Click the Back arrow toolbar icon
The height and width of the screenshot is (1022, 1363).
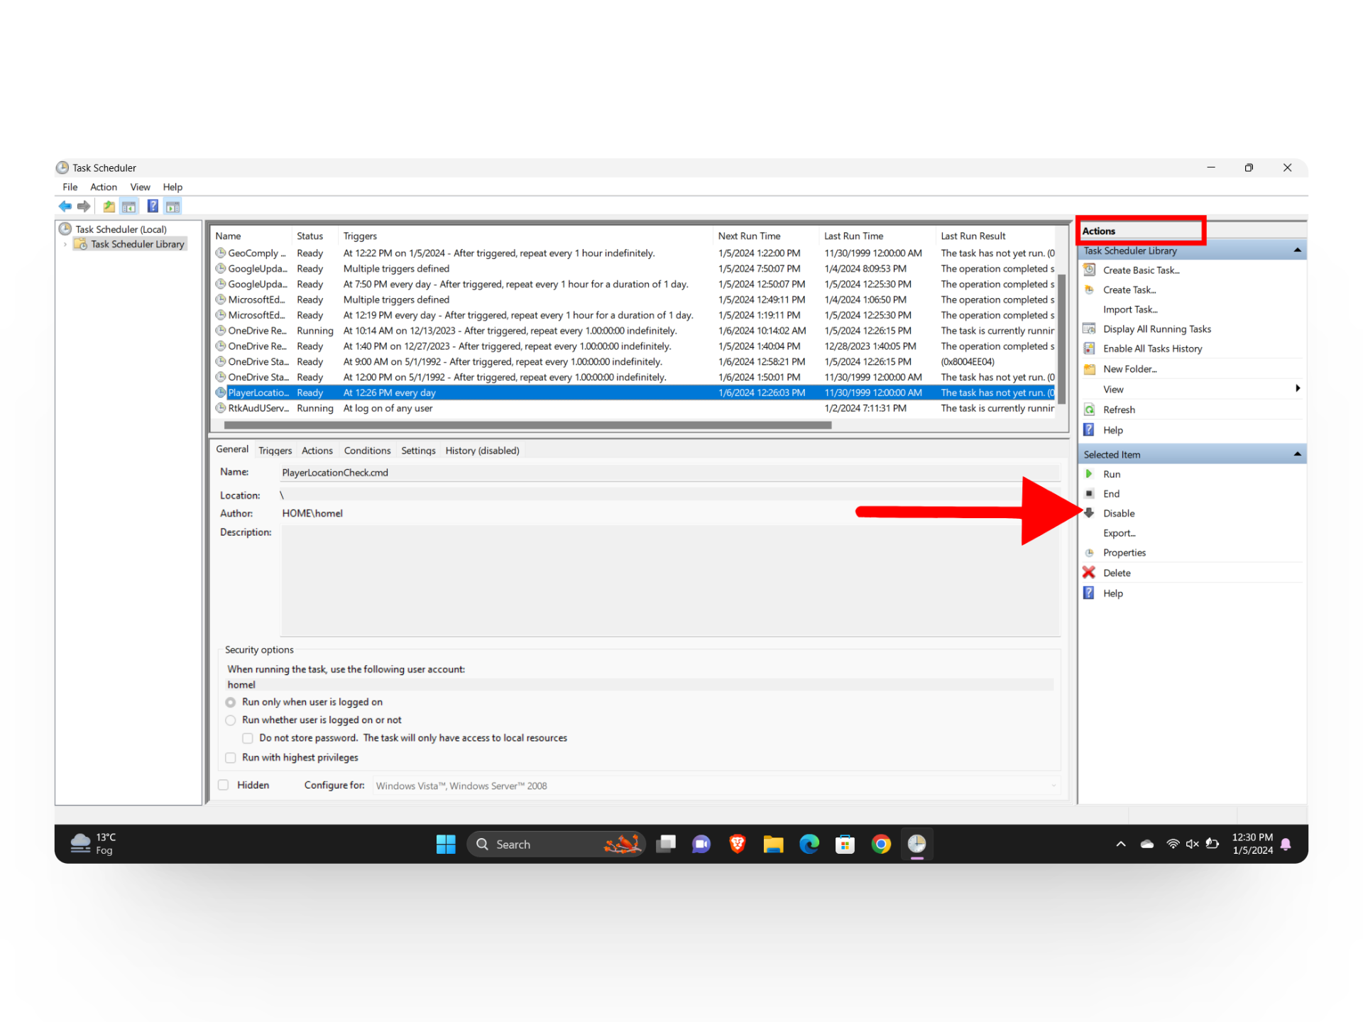(65, 207)
